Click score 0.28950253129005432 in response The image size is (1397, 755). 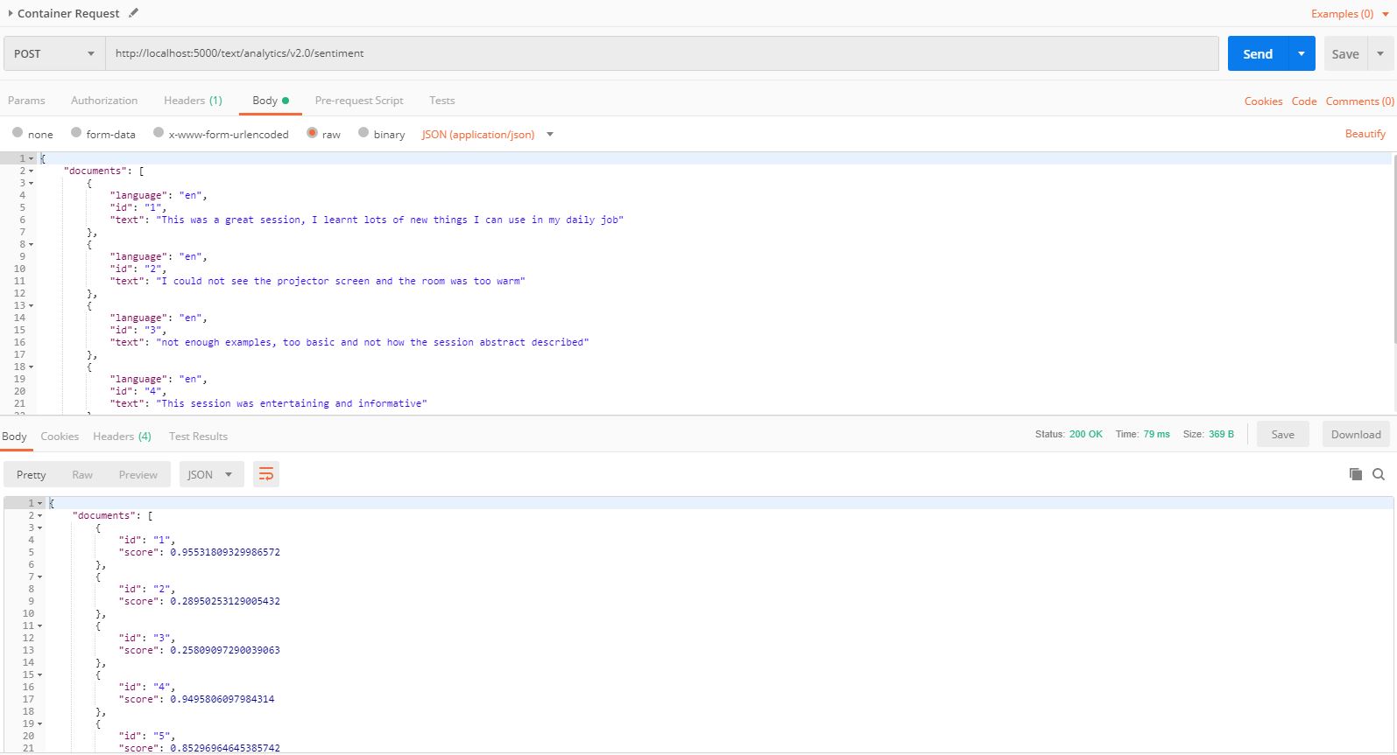click(225, 602)
